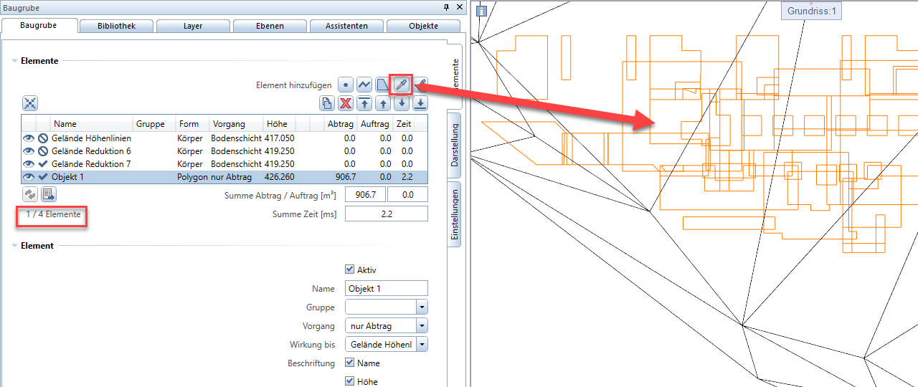The height and width of the screenshot is (387, 918).
Task: Switch to the Bibliothek tab
Action: 115,26
